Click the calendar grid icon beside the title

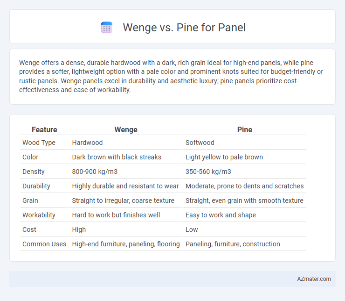[107, 28]
